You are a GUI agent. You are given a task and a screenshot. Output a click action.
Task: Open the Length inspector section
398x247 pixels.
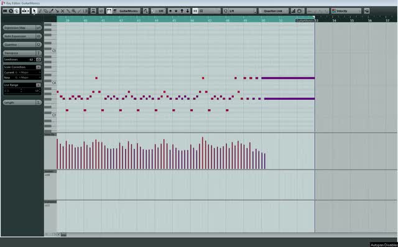click(19, 102)
